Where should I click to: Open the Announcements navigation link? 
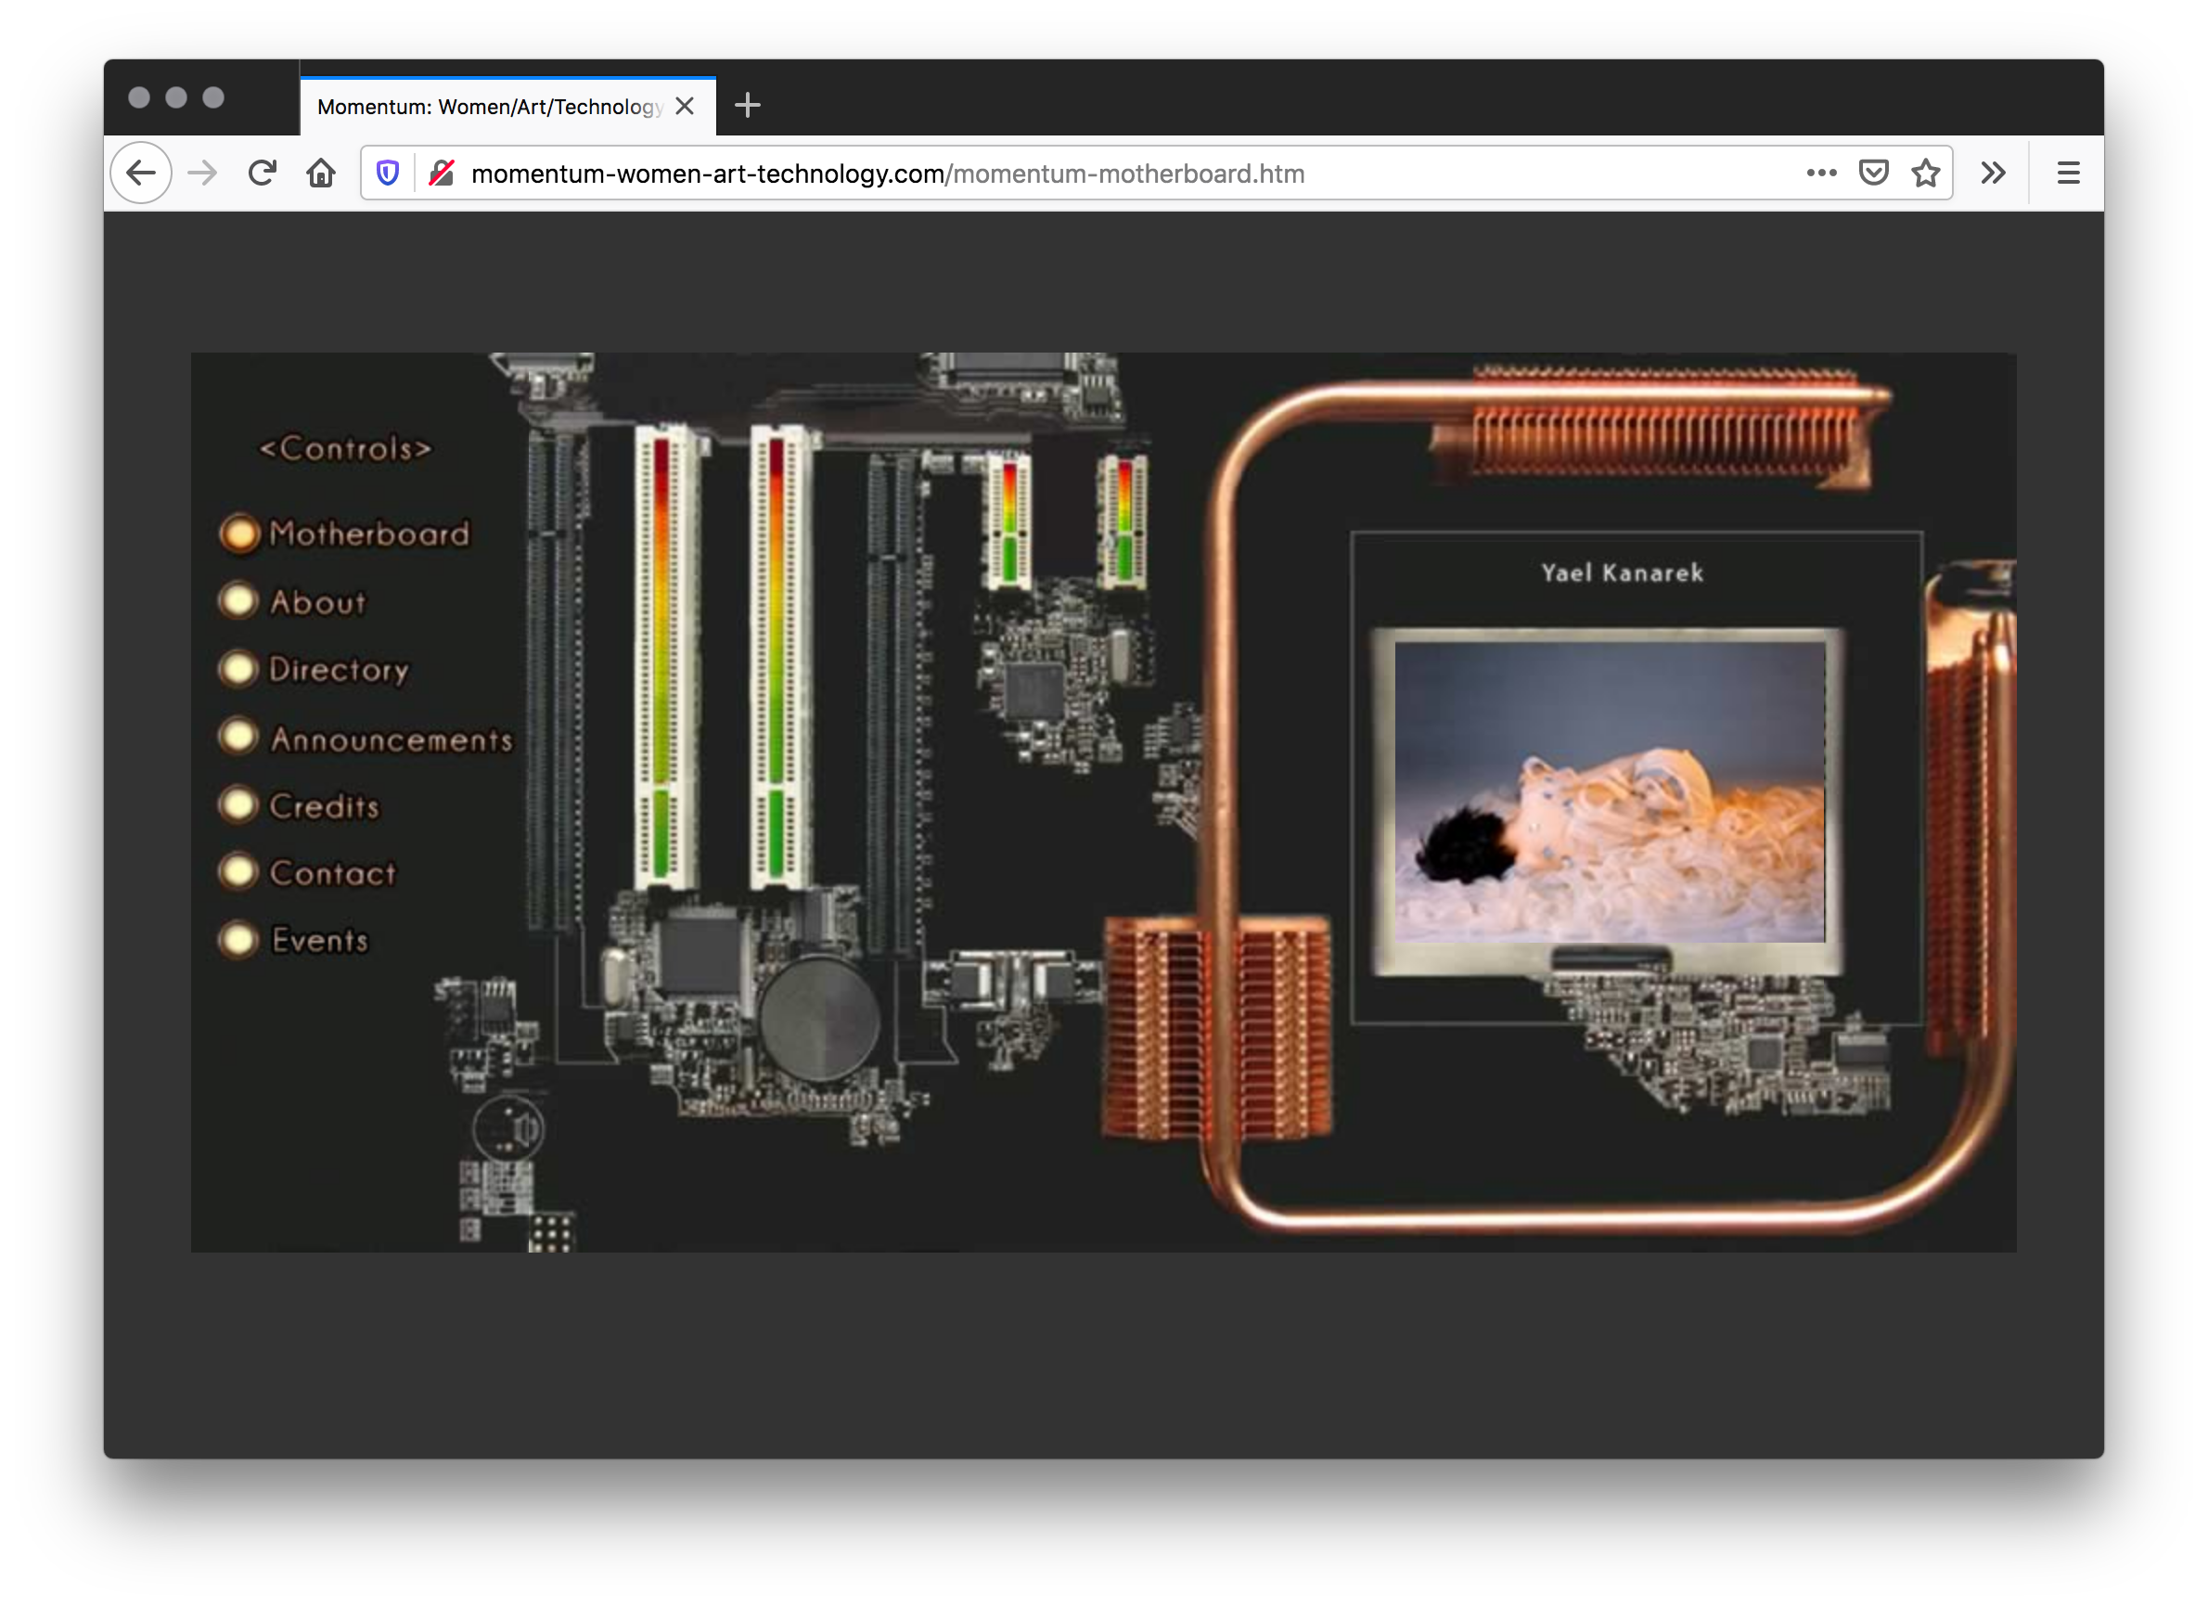pos(391,739)
